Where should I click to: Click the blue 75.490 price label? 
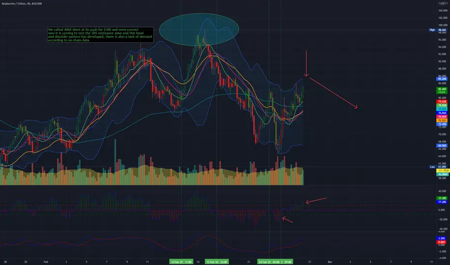442,124
